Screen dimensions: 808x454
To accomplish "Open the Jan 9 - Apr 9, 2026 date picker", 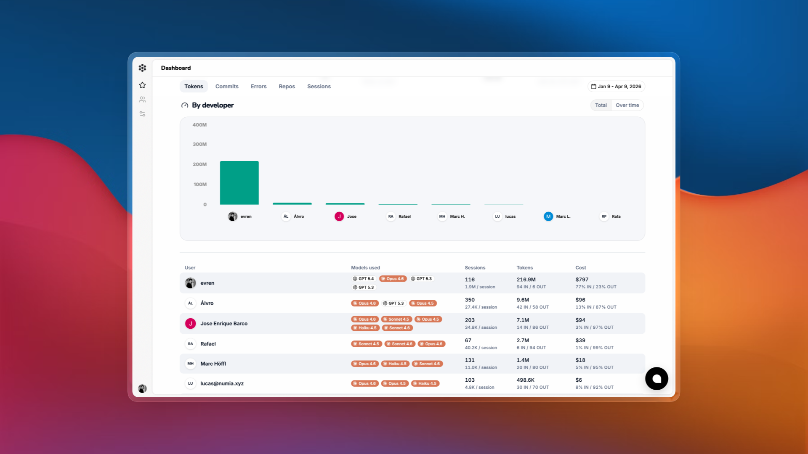I will pos(616,87).
